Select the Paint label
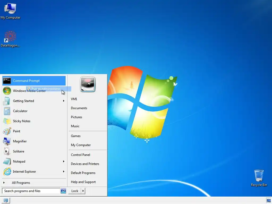 point(16,131)
